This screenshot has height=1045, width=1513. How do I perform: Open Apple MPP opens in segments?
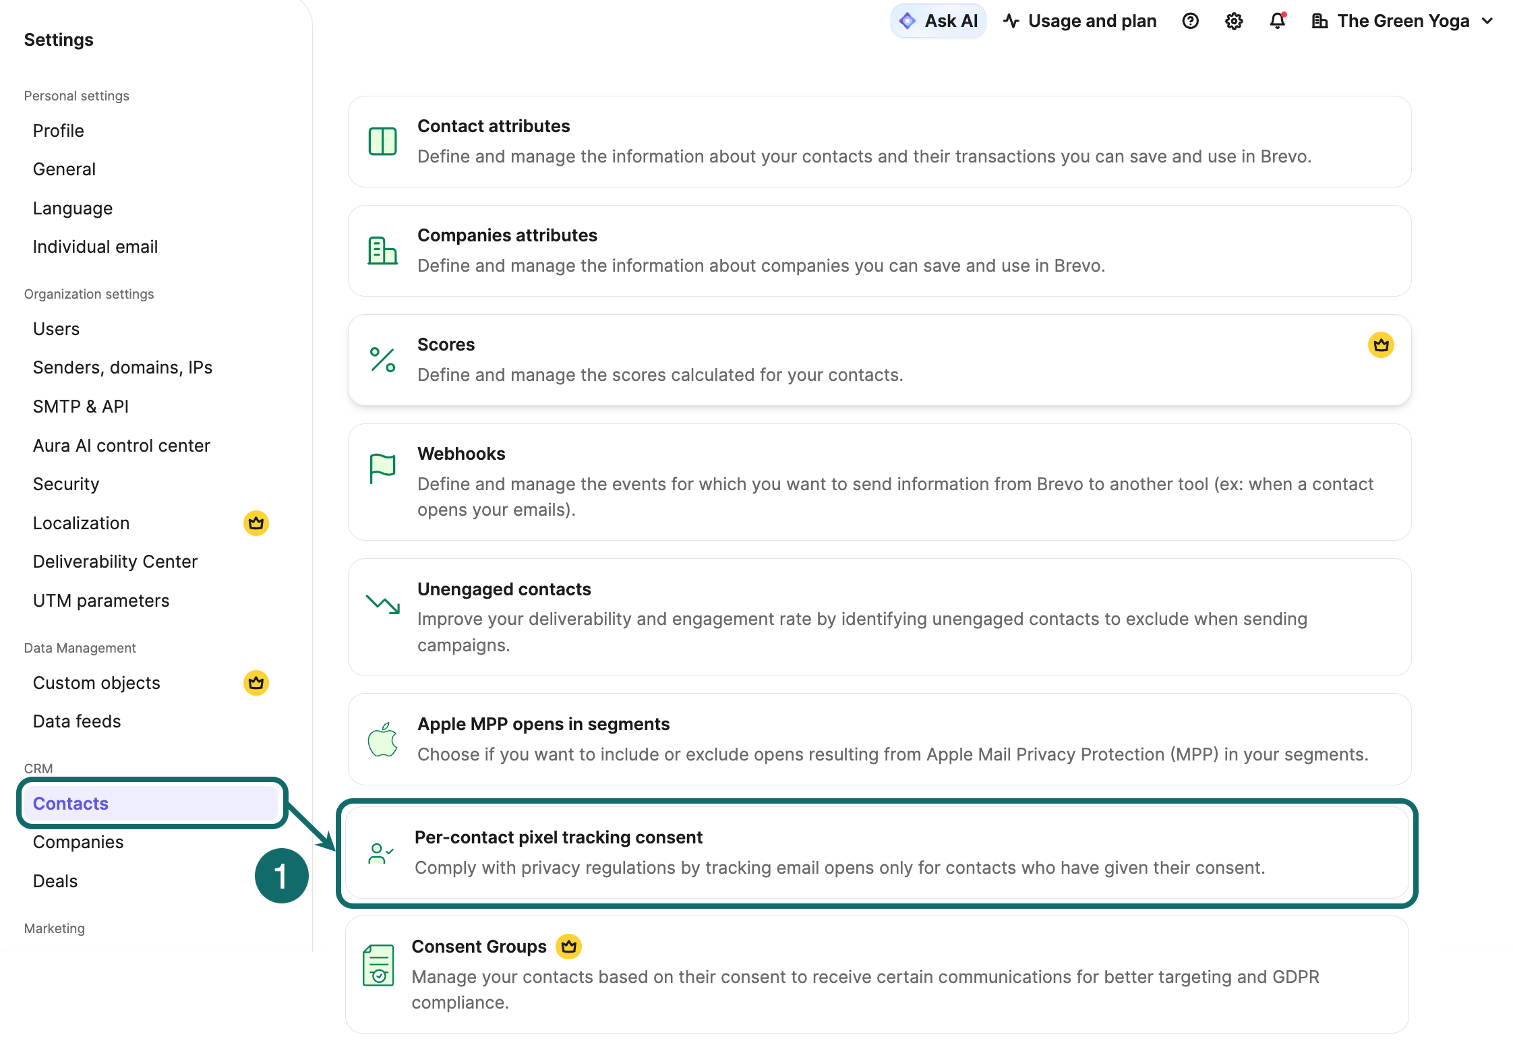click(879, 740)
